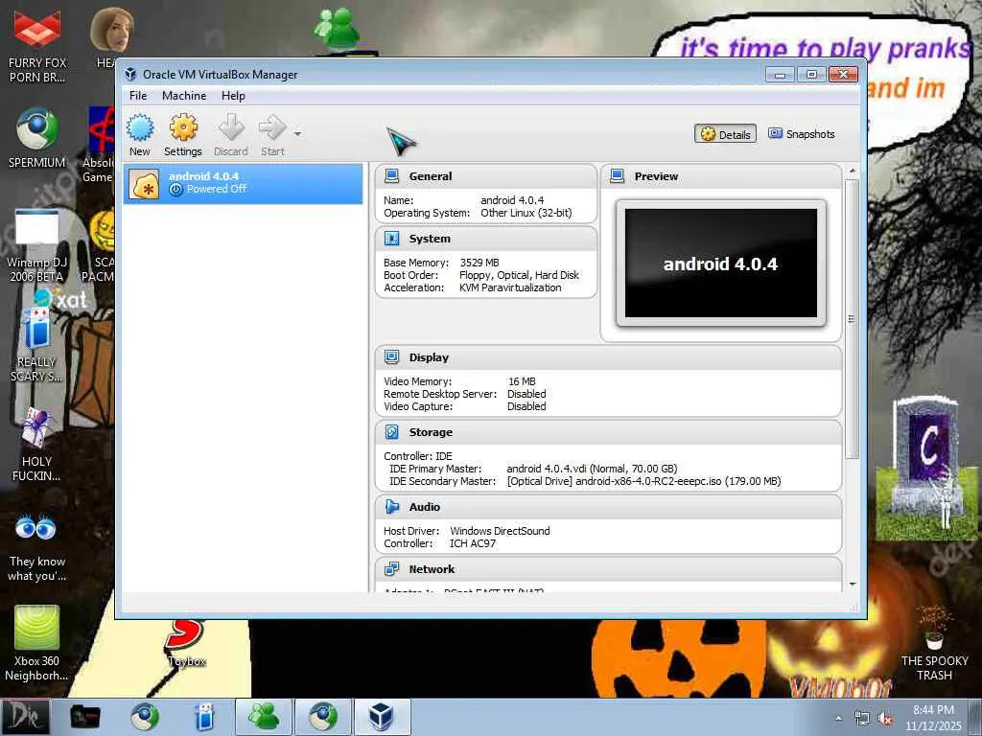
Task: Click the android 4.0.4 preview thumbnail
Action: (x=721, y=264)
